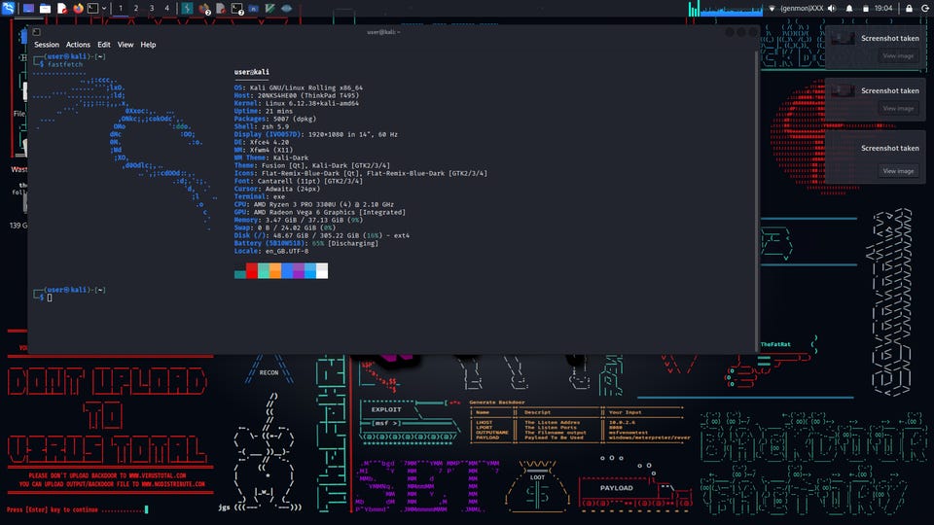Click View image in top notification
The width and height of the screenshot is (934, 525).
[x=898, y=56]
